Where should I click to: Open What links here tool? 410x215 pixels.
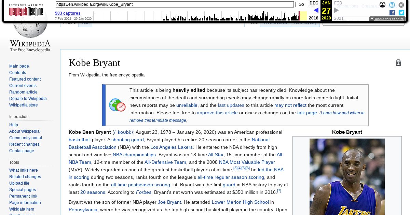[x=24, y=170]
